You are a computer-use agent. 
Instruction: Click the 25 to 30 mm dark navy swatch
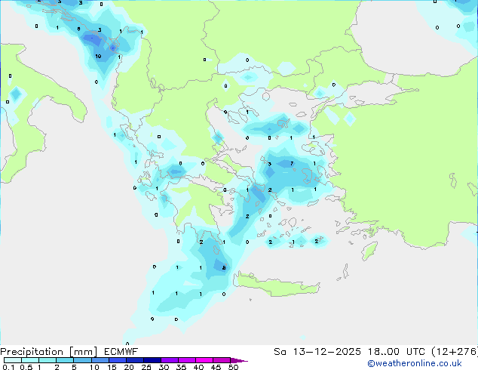click(152, 360)
